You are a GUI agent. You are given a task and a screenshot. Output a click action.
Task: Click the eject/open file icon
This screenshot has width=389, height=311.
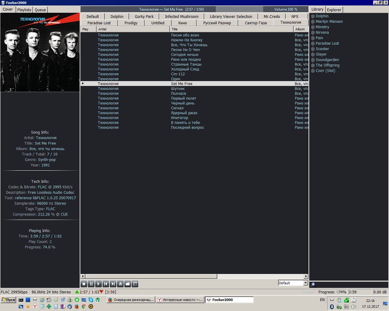[120, 284]
